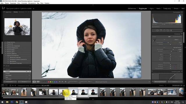The width and height of the screenshot is (186, 104).
Task: Select the top history step
Action: 17,71
